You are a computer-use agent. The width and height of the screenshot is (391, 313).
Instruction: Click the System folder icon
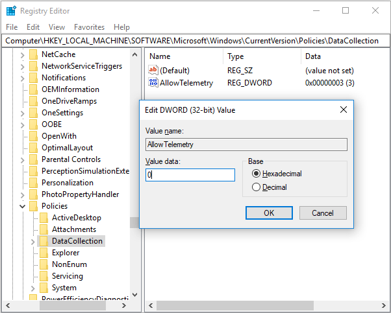[44, 288]
